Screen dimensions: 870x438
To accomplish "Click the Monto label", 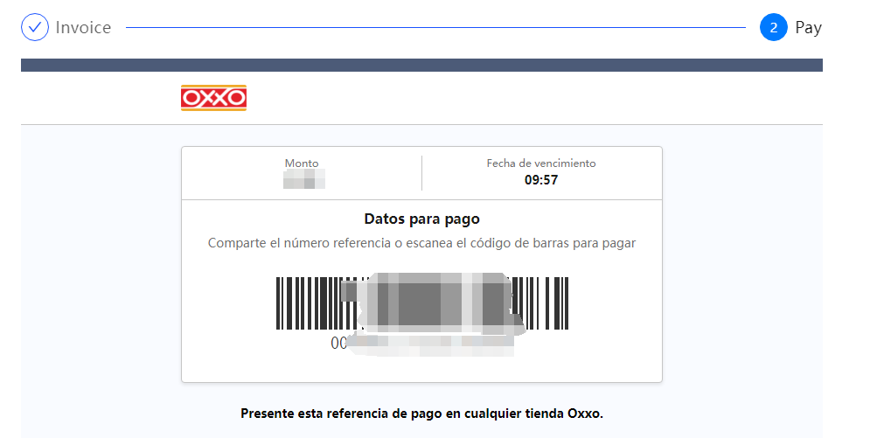I will point(302,163).
